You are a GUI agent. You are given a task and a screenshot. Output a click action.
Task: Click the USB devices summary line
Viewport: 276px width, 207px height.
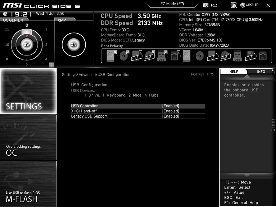click(121, 95)
